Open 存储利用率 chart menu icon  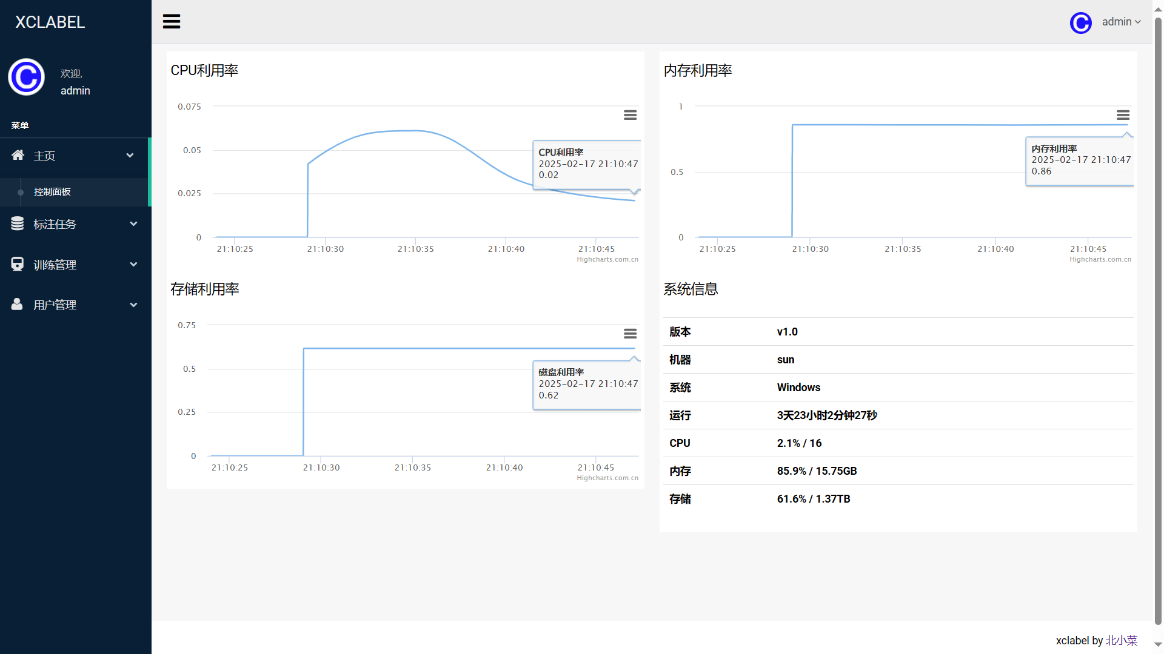630,334
